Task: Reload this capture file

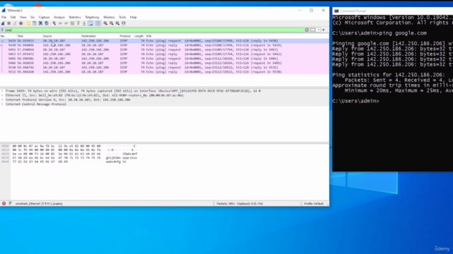Action: point(47,23)
